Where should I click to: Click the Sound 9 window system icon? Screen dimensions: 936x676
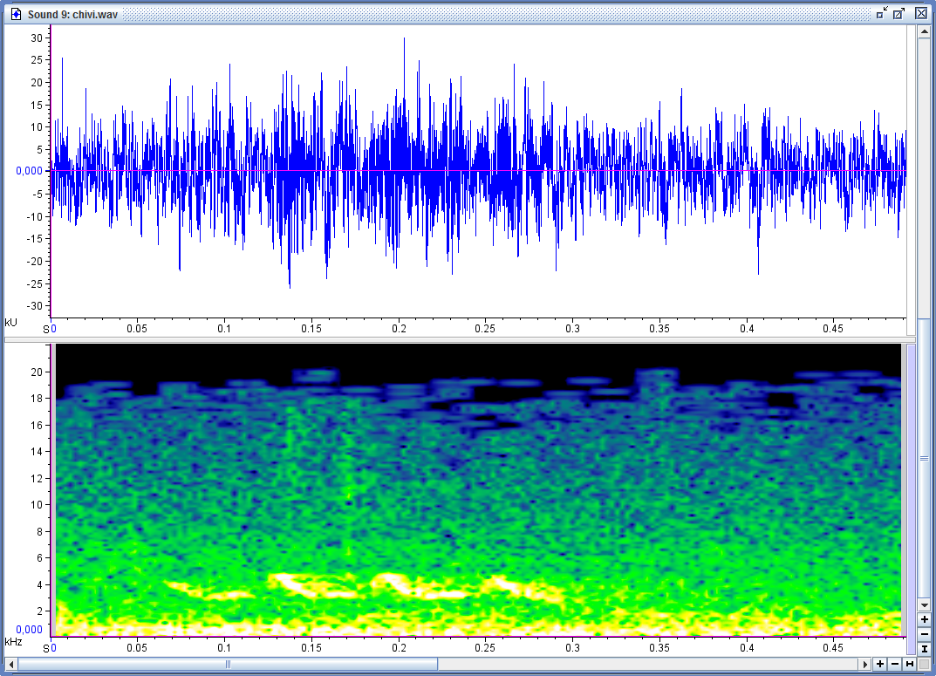(15, 13)
